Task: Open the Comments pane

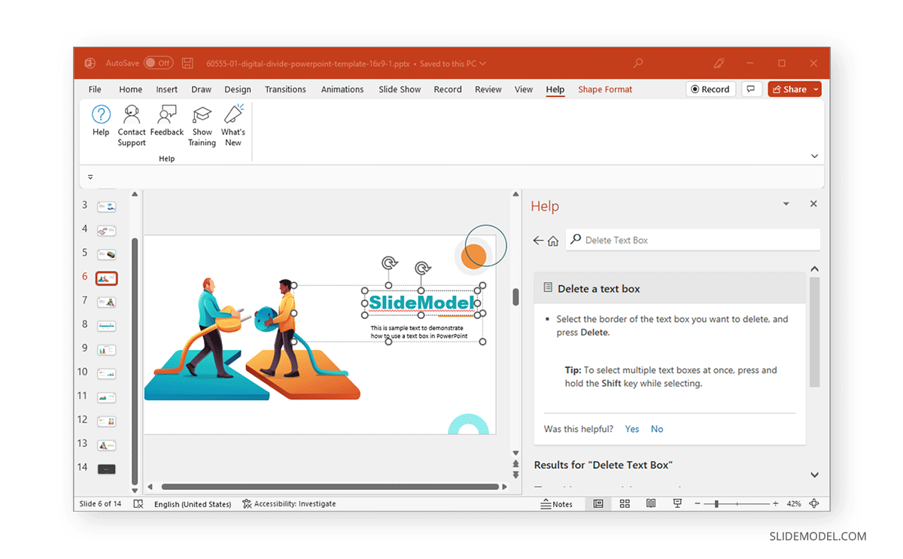Action: coord(751,89)
